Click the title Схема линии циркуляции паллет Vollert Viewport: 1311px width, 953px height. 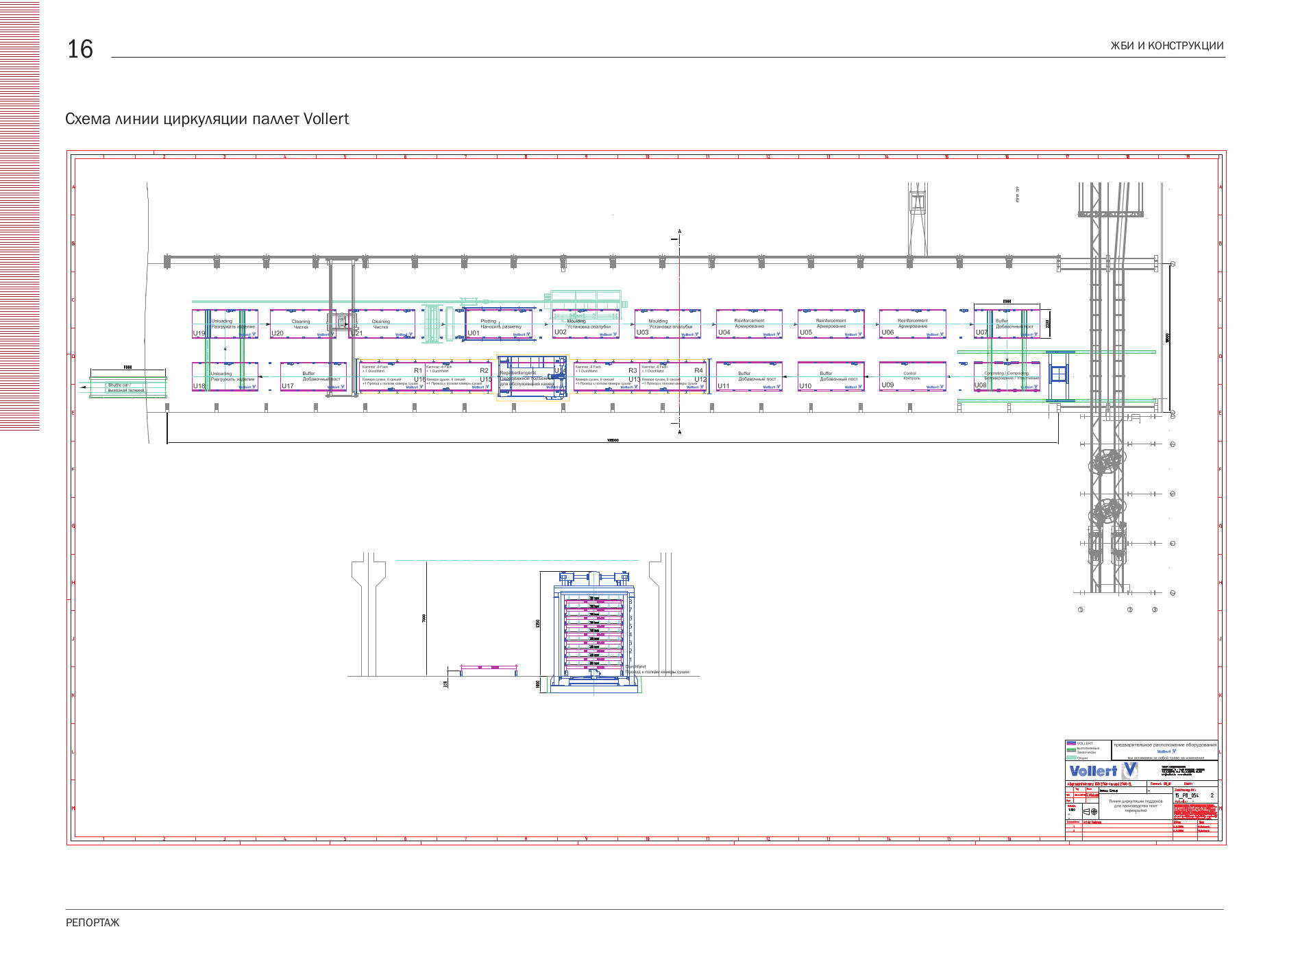[x=207, y=119]
